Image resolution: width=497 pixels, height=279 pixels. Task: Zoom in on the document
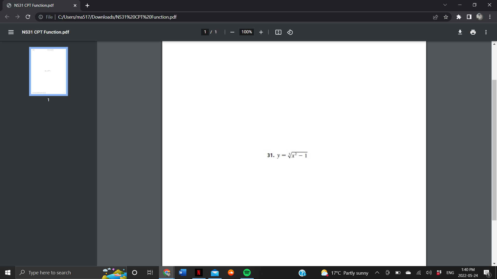click(261, 32)
